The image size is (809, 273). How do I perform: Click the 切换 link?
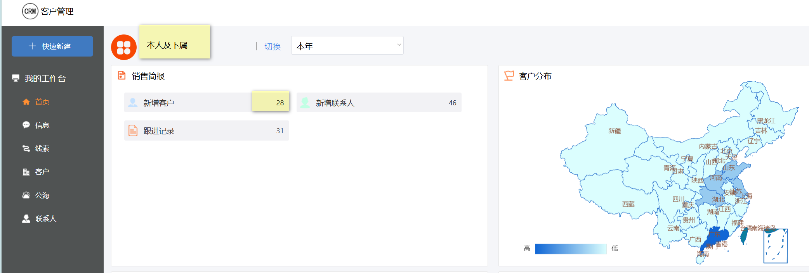(273, 46)
